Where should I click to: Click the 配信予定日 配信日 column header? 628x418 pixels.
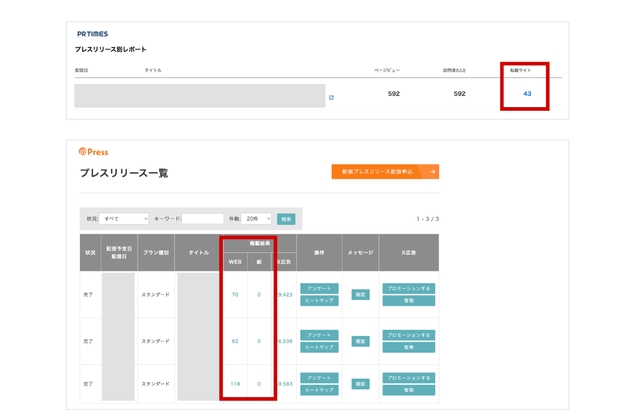119,252
